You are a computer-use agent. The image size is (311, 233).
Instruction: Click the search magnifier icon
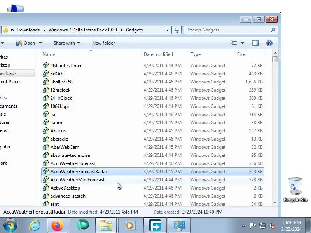coord(273,30)
